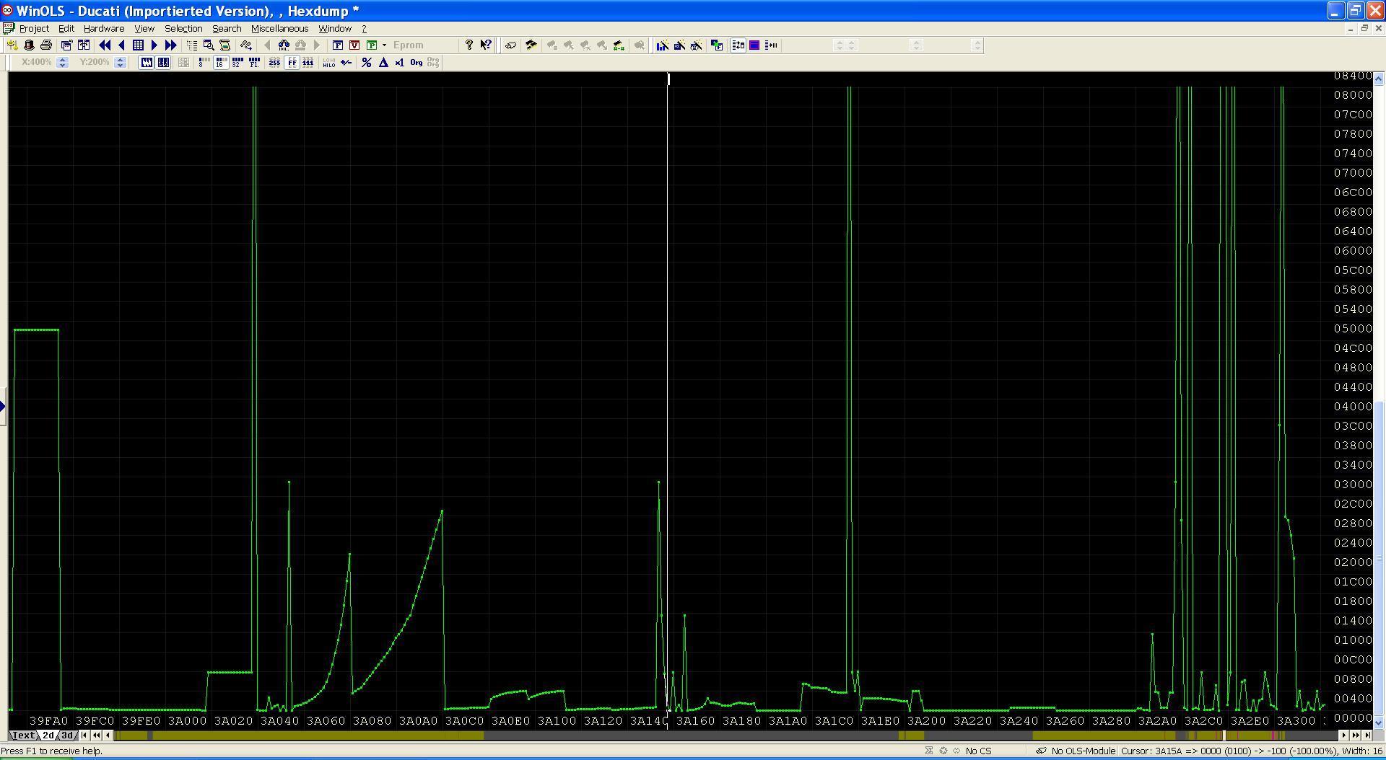This screenshot has width=1386, height=760.
Task: Click the jump-to-end button in bottom navigation
Action: pyautogui.click(x=1367, y=735)
